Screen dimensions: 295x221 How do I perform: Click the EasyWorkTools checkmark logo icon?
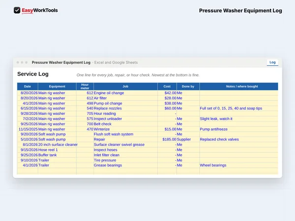tap(17, 10)
